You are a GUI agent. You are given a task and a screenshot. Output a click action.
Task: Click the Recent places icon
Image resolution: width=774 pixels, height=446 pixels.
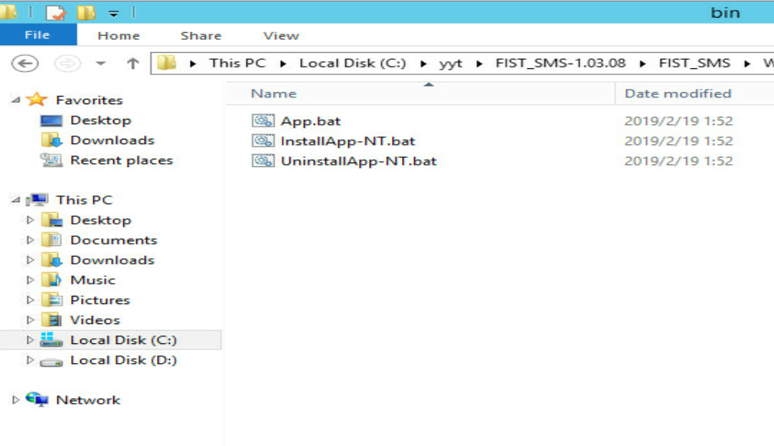tap(51, 160)
